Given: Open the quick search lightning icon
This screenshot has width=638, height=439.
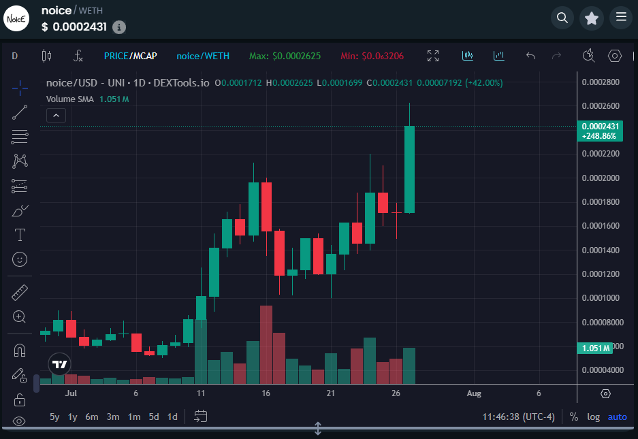Looking at the screenshot, I should tap(588, 56).
